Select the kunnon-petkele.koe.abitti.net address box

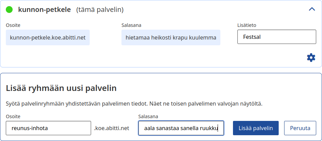(x=48, y=37)
